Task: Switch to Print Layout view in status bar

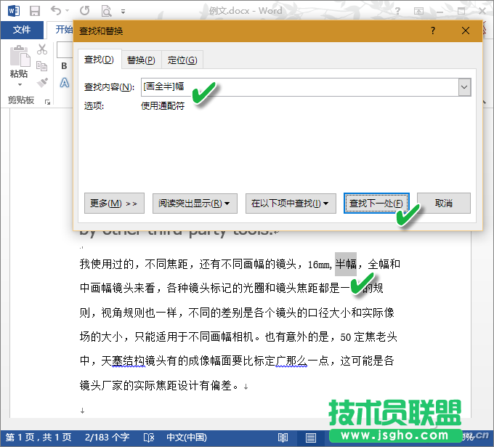Action: click(311, 438)
